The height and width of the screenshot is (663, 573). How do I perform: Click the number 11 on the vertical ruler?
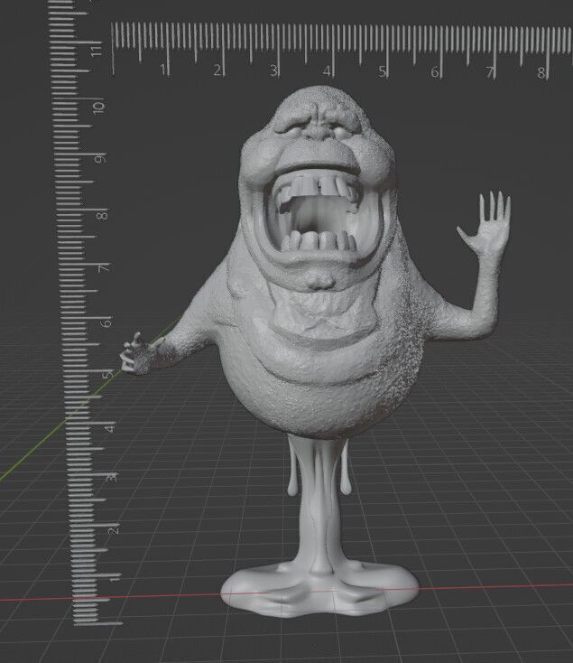click(97, 51)
